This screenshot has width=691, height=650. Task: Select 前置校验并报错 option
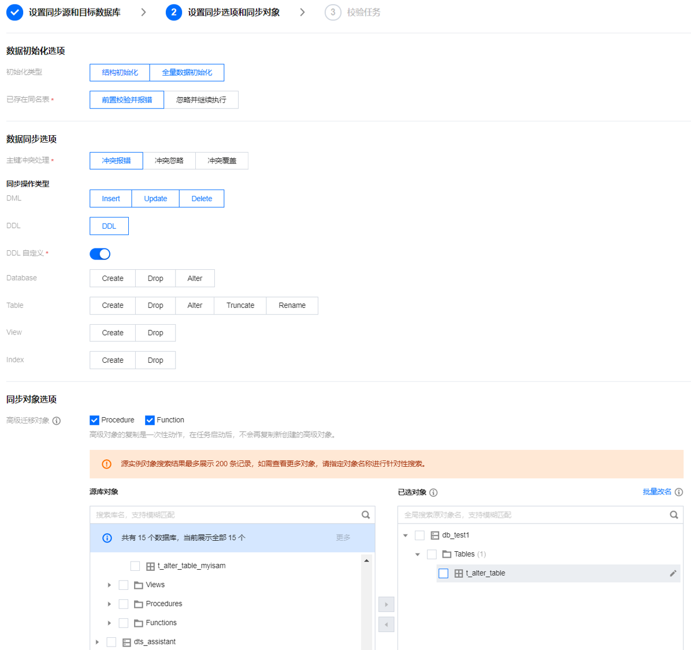coord(127,100)
